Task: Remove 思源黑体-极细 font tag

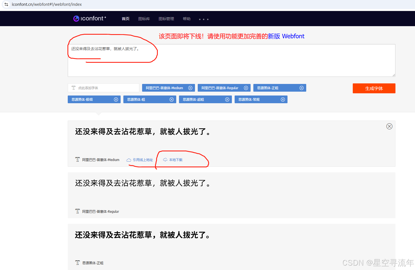Action: coord(116,99)
